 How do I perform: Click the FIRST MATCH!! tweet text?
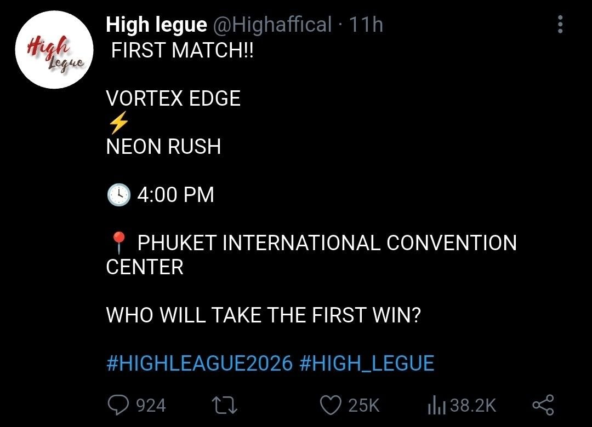tap(183, 50)
